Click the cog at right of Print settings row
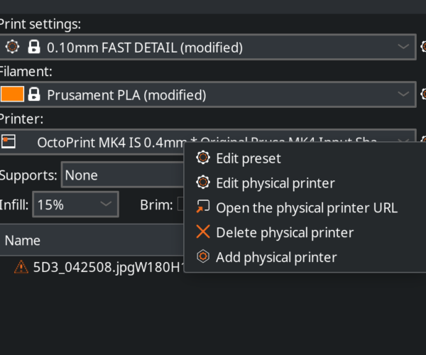Viewport: 426px width, 355px height. [423, 47]
